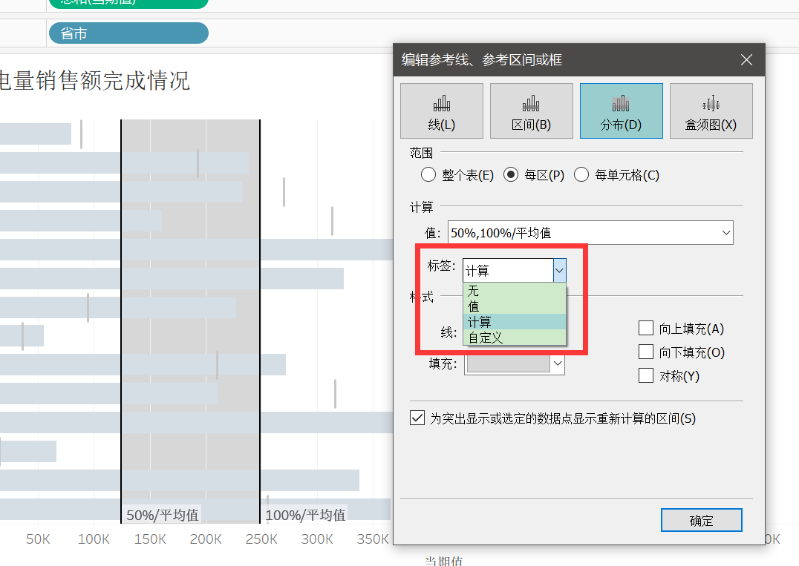Click the 当期值 axis title
Image resolution: width=799 pixels, height=566 pixels.
coord(444,561)
